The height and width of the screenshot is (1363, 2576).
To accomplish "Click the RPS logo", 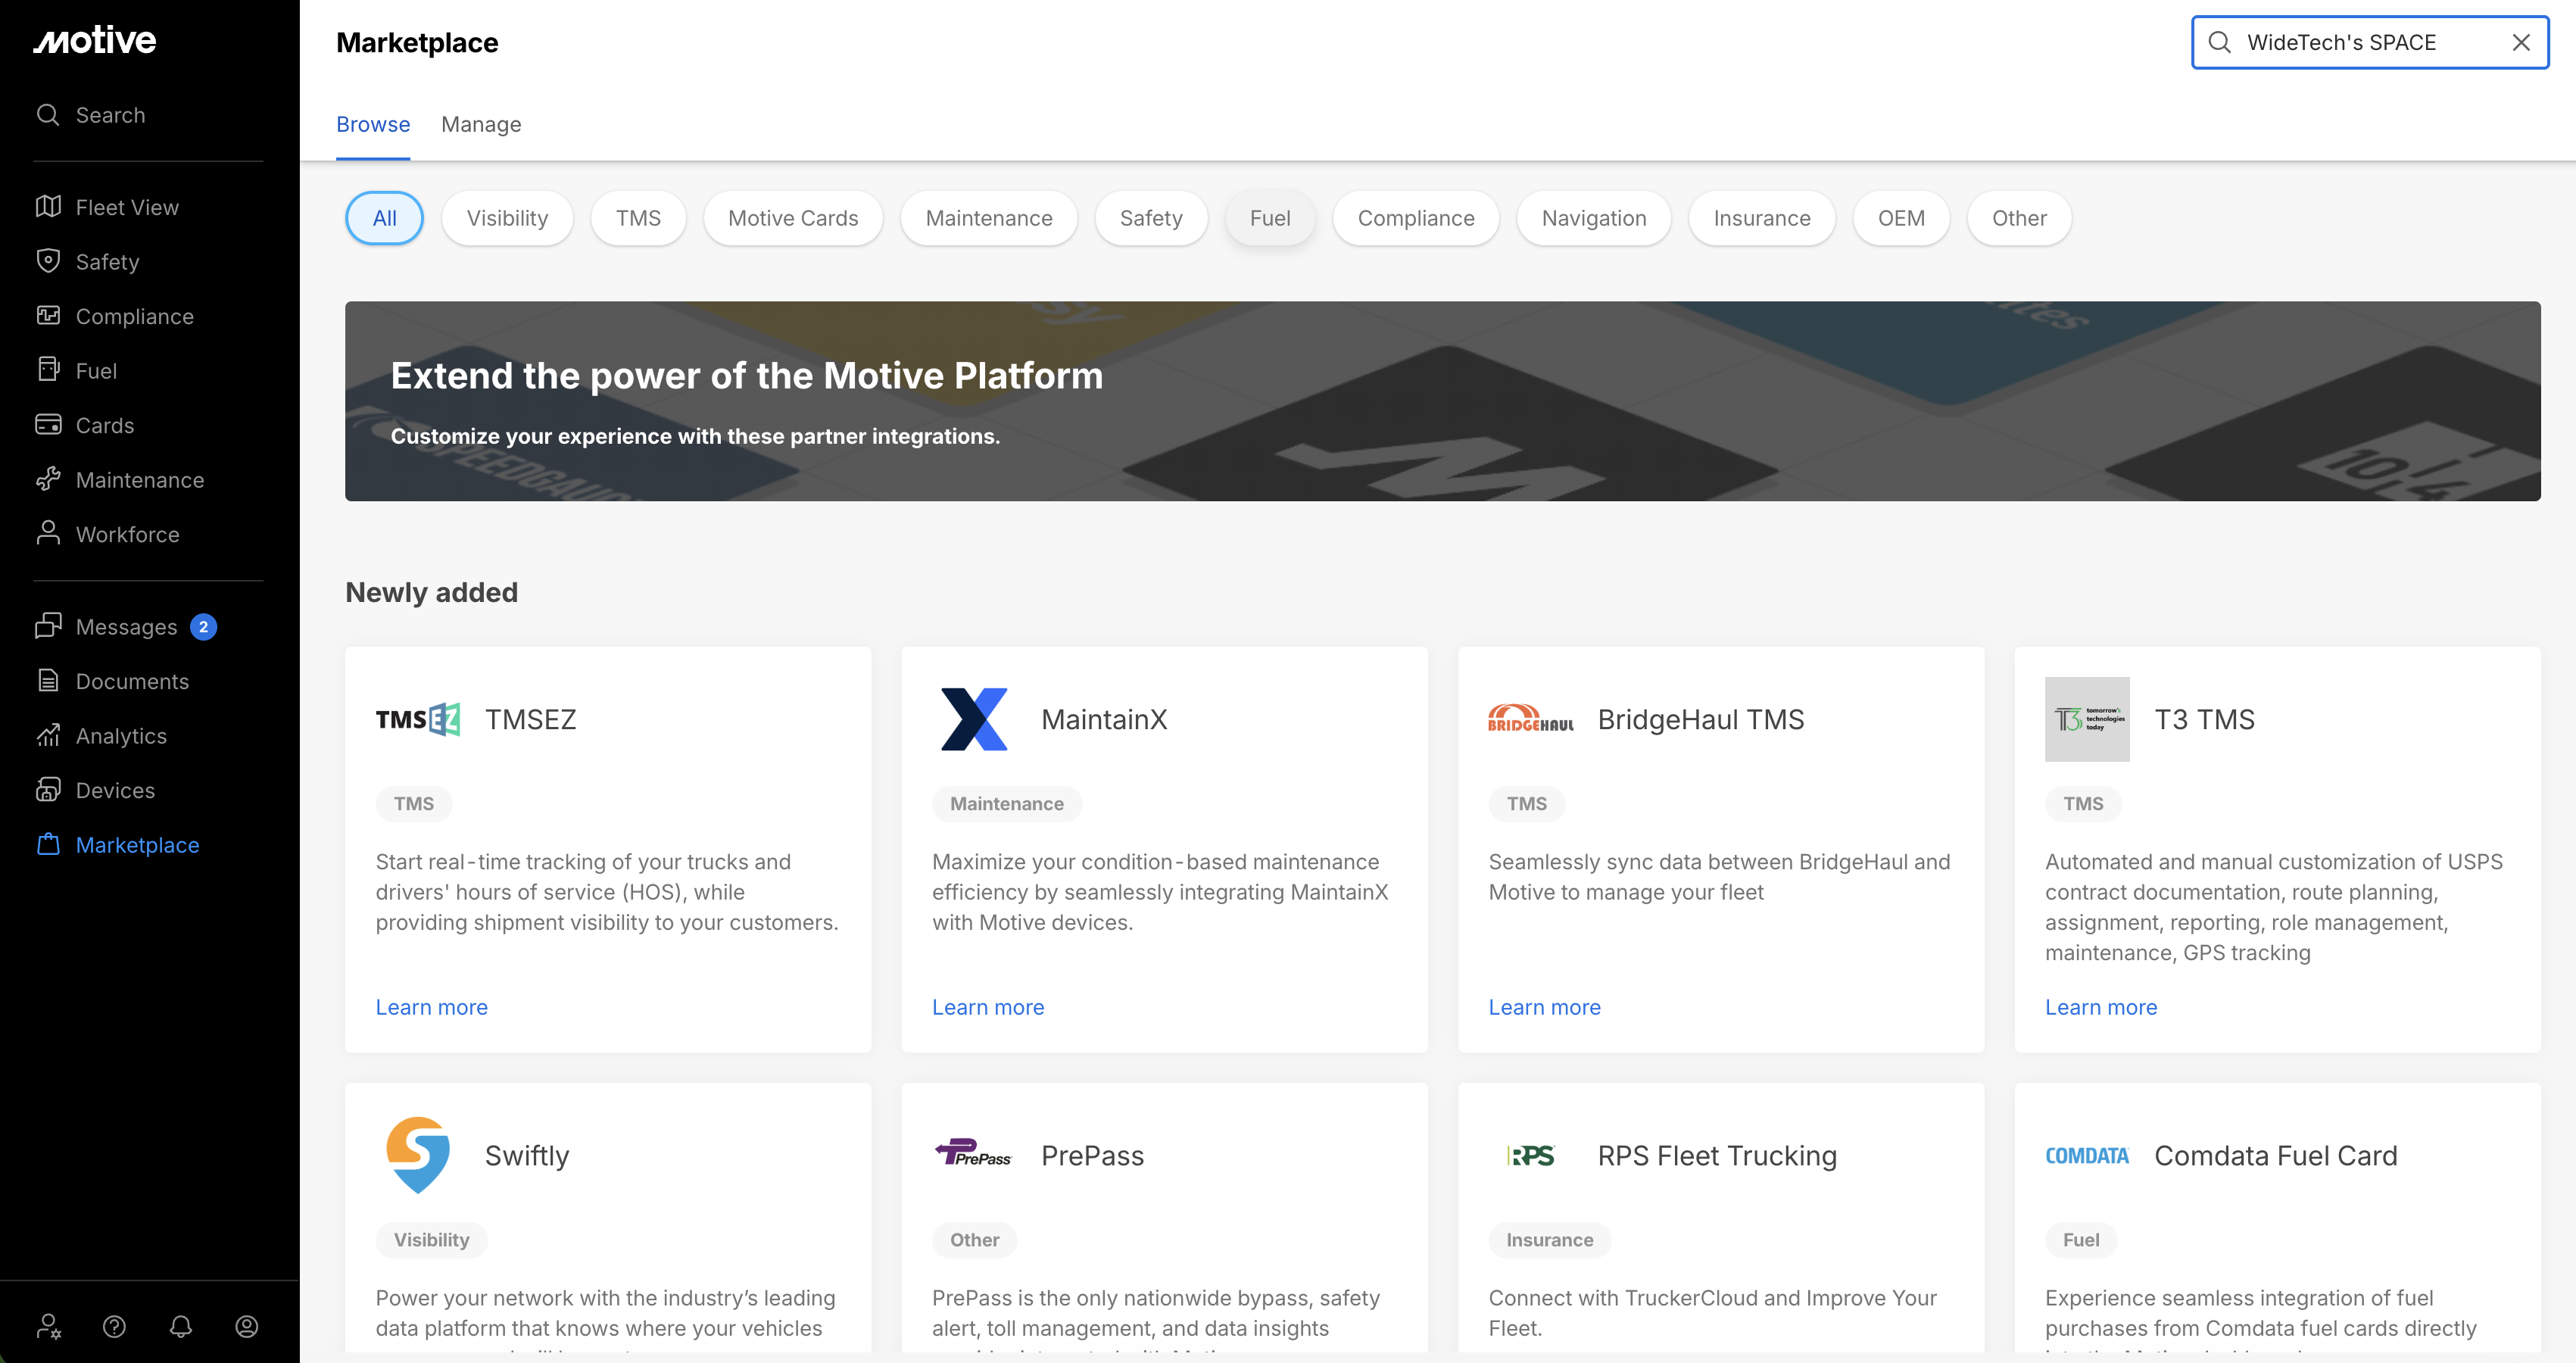I will pos(1531,1155).
